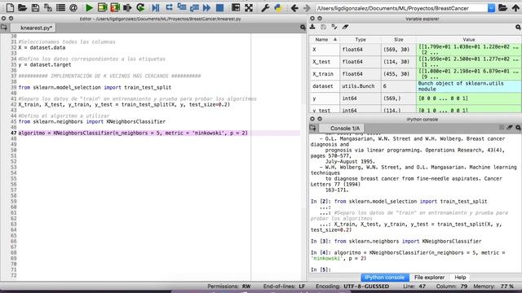Image resolution: width=522 pixels, height=293 pixels.
Task: Save the current file
Action: pyautogui.click(x=35, y=7)
